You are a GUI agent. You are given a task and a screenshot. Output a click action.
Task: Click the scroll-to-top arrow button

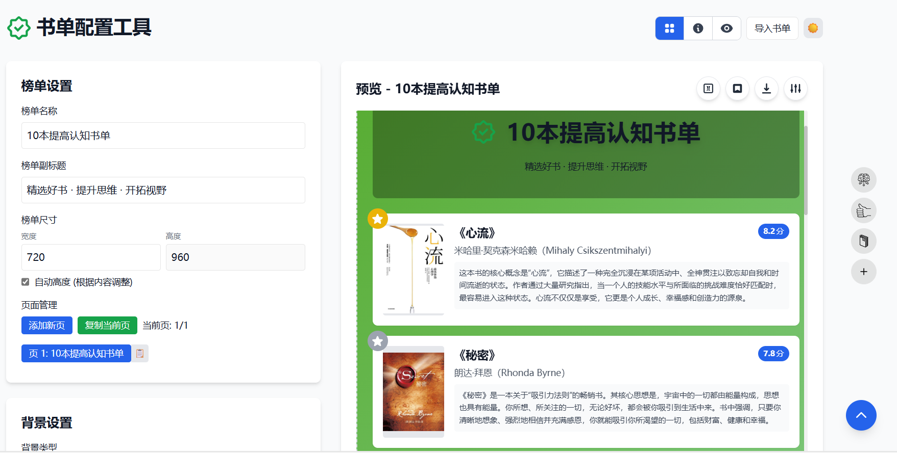pyautogui.click(x=861, y=415)
